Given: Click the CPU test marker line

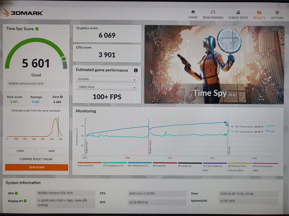Looking at the screenshot, I should tap(228, 137).
